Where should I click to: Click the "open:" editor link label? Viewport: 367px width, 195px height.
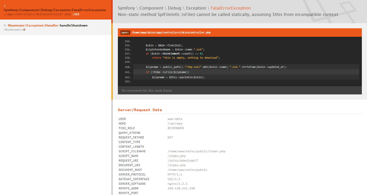pyautogui.click(x=125, y=33)
